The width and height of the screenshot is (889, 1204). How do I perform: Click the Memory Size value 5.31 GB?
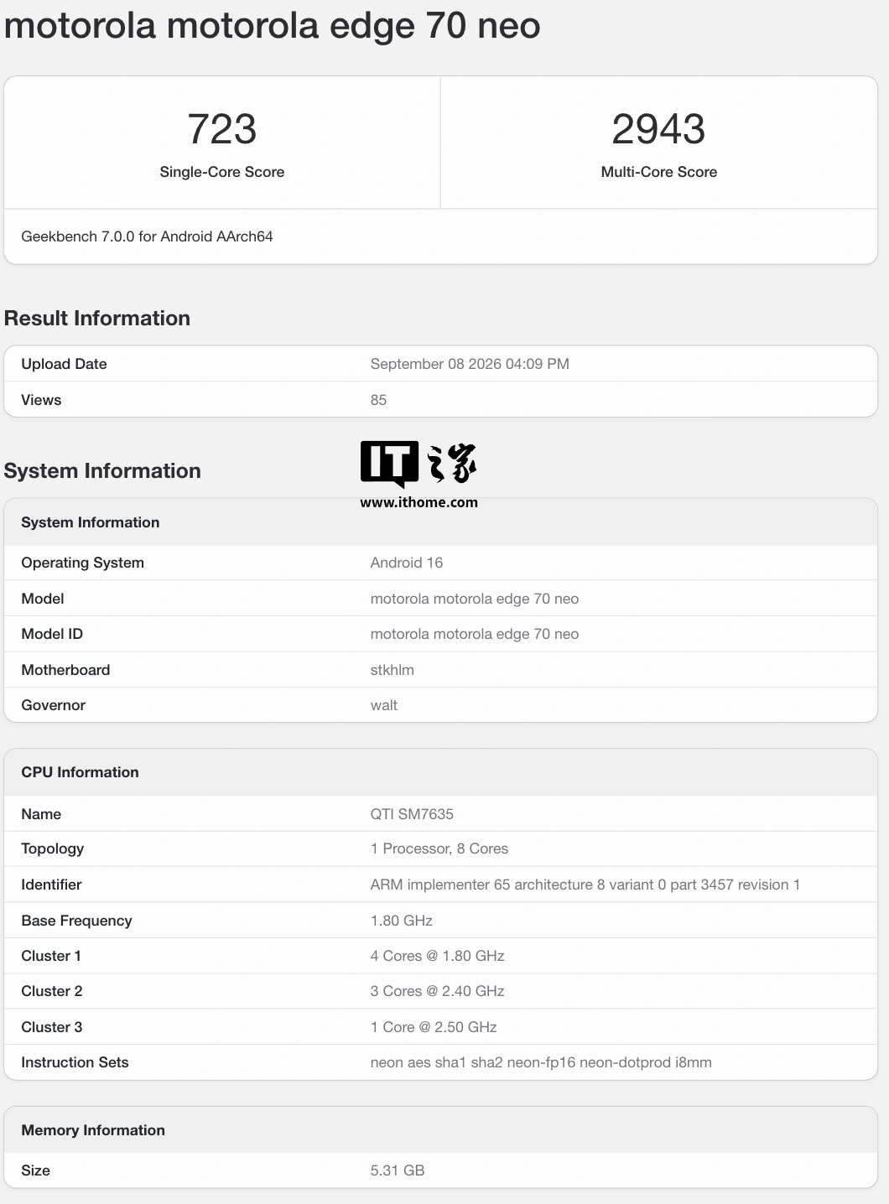click(x=398, y=1170)
